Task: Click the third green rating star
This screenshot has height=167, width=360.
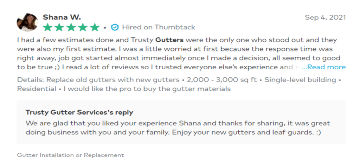Action: point(71,27)
